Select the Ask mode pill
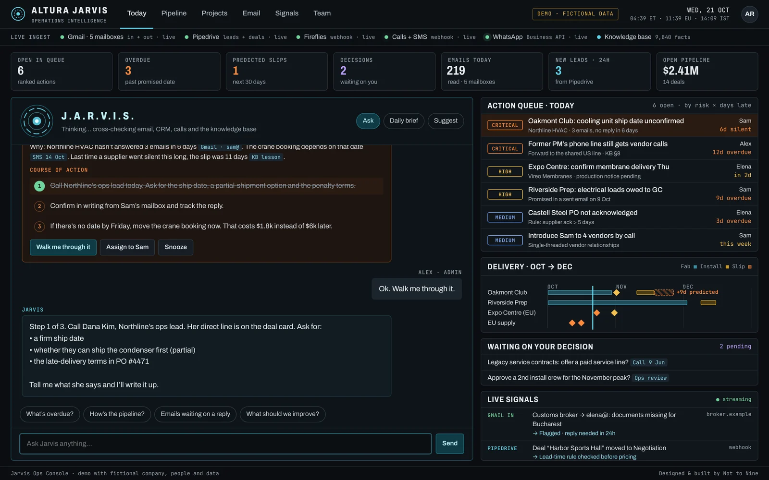This screenshot has width=769, height=480. click(x=368, y=121)
